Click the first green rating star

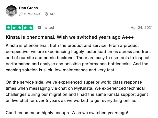point(8,28)
